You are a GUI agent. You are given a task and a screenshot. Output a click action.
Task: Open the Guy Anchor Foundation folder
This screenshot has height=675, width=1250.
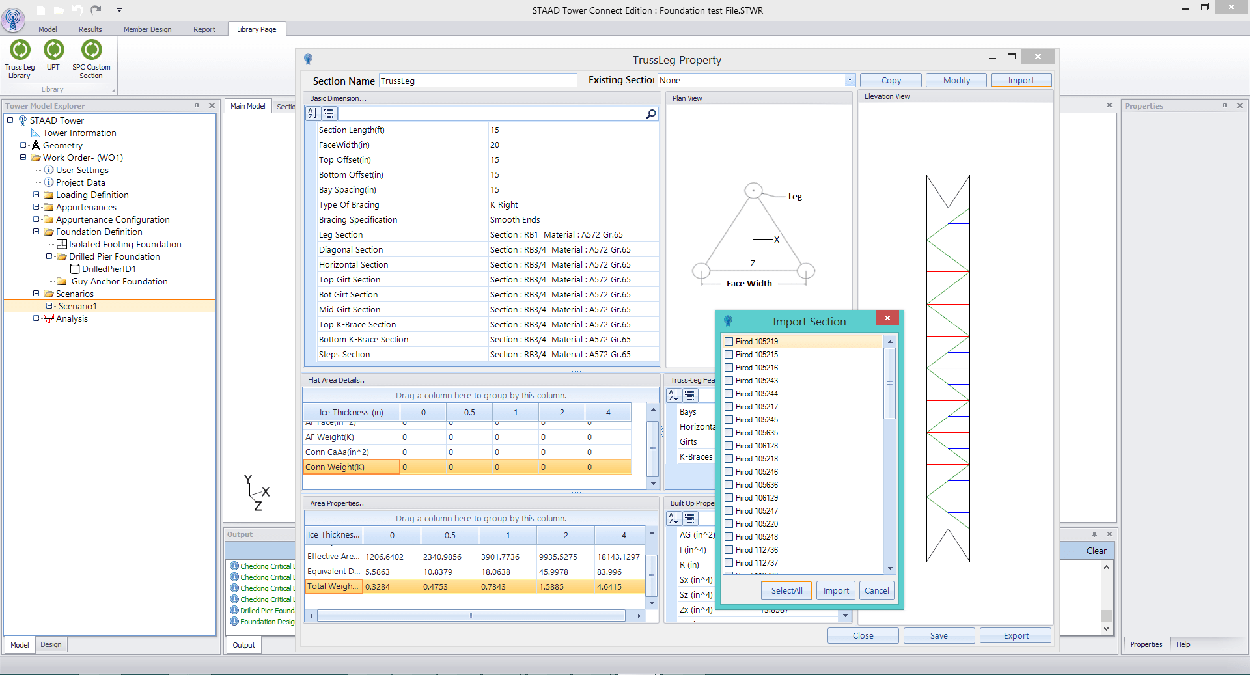click(x=119, y=281)
